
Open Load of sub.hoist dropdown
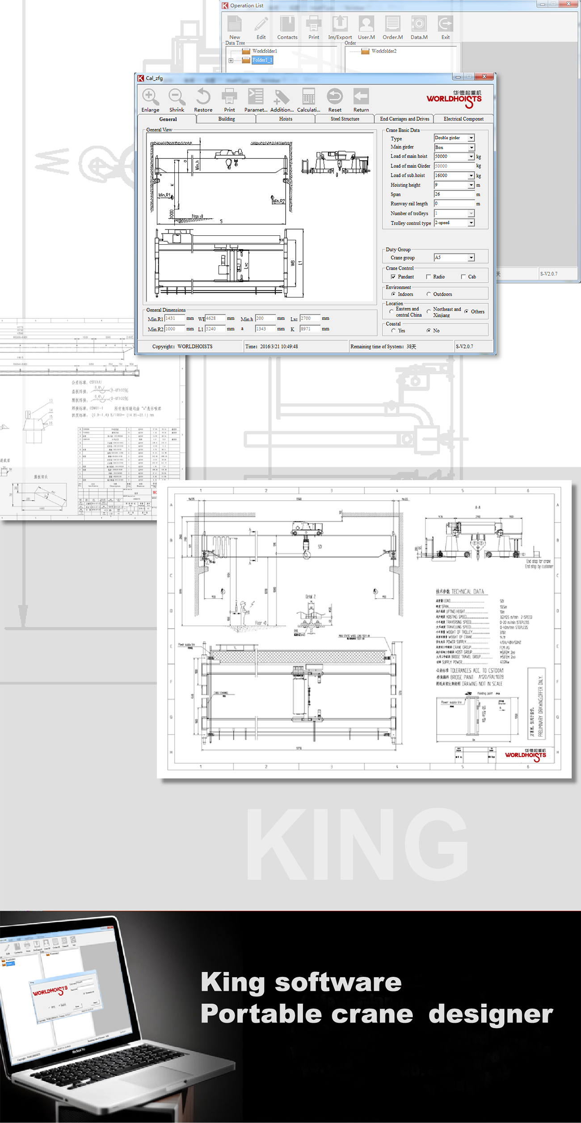pyautogui.click(x=471, y=176)
